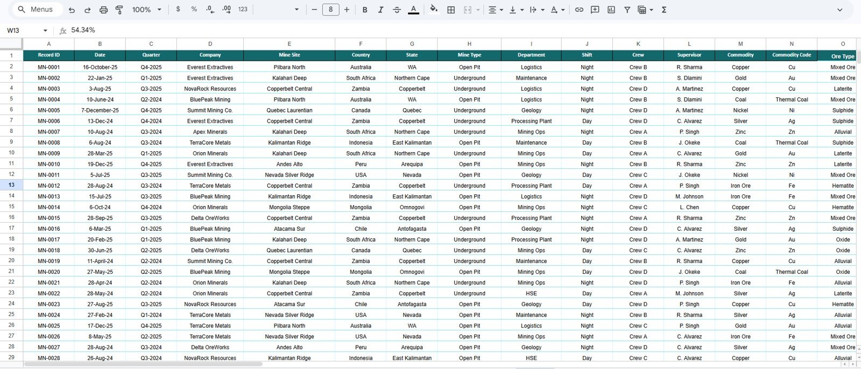Format as currency with dollar icon
Image resolution: width=861 pixels, height=369 pixels.
(x=178, y=10)
